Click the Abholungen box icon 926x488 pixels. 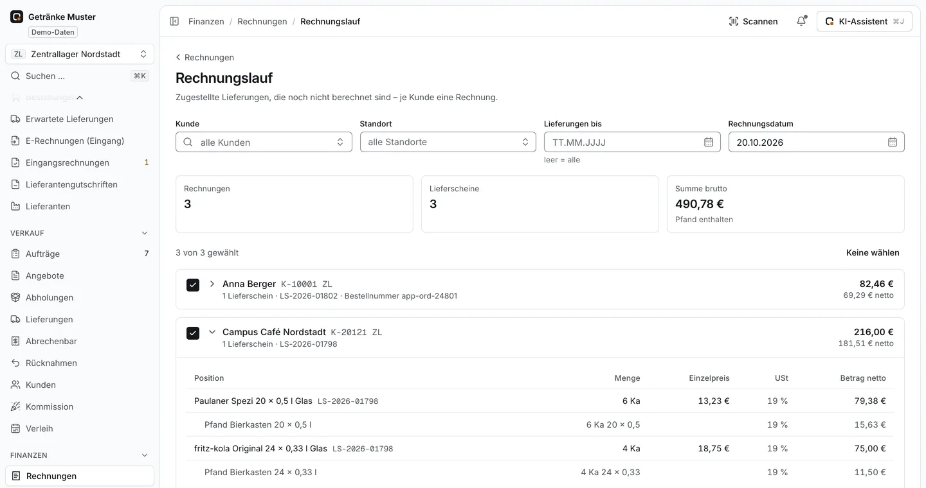[x=15, y=297]
